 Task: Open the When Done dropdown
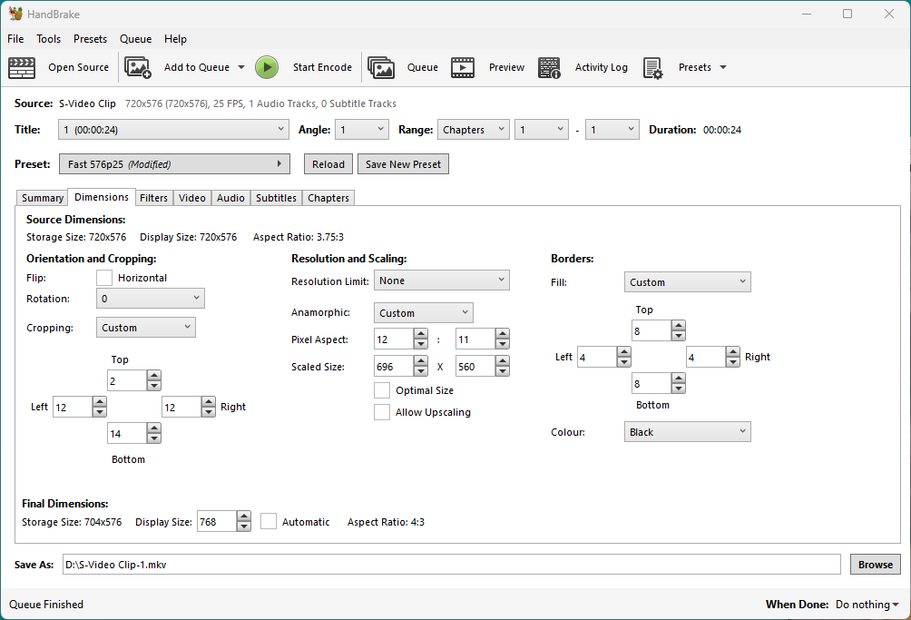[867, 605]
